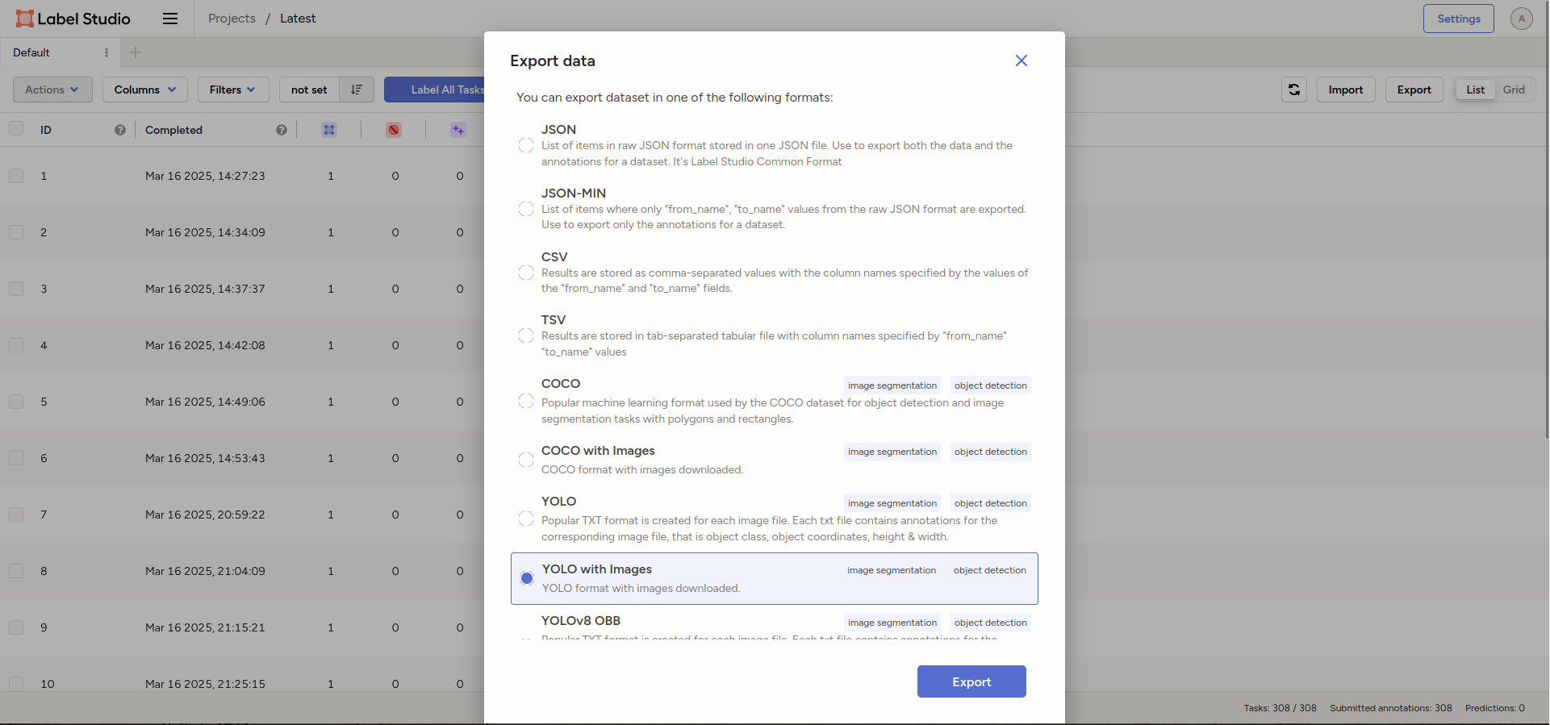This screenshot has width=1550, height=725.
Task: Go to Projects in the breadcrumb
Action: pos(232,19)
